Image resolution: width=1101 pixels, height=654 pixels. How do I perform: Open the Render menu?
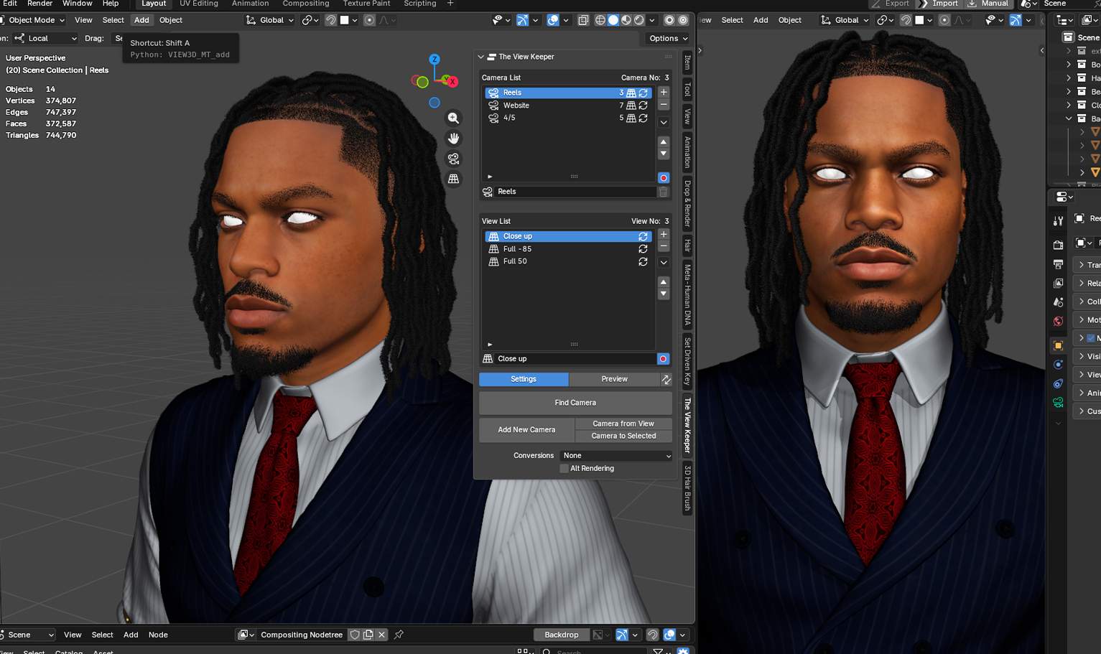click(x=40, y=4)
